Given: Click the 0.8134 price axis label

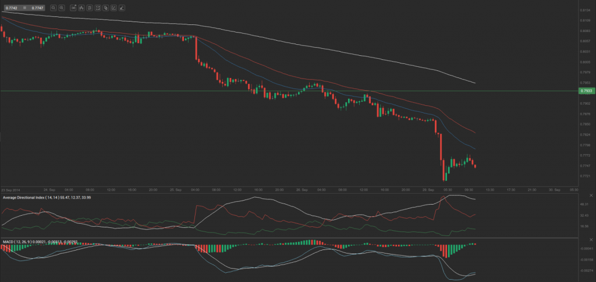Looking at the screenshot, I should click(x=584, y=10).
